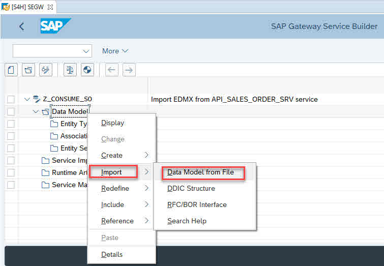Open project using the folder toolbar icon

pyautogui.click(x=28, y=70)
